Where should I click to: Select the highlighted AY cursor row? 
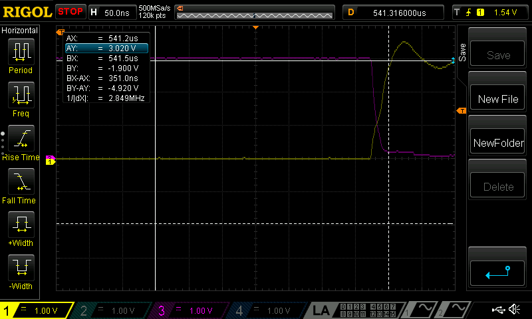click(106, 48)
